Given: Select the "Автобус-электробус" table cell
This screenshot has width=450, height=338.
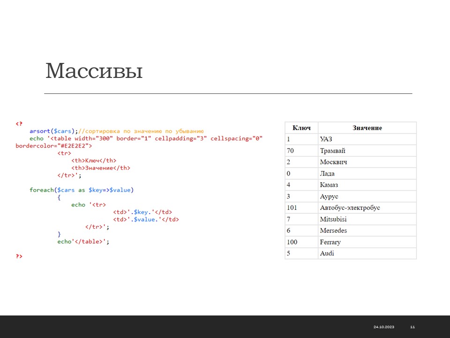Looking at the screenshot, I should pyautogui.click(x=350, y=208).
